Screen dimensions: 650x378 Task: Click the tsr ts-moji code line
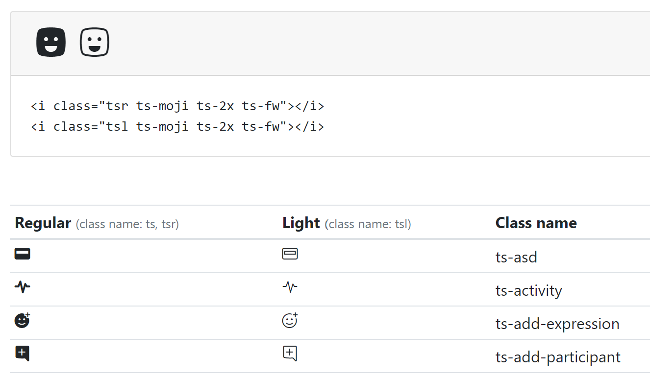pyautogui.click(x=177, y=106)
